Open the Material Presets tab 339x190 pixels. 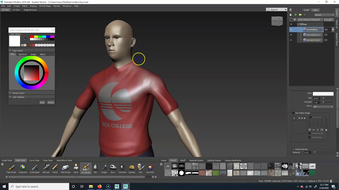[196, 160]
